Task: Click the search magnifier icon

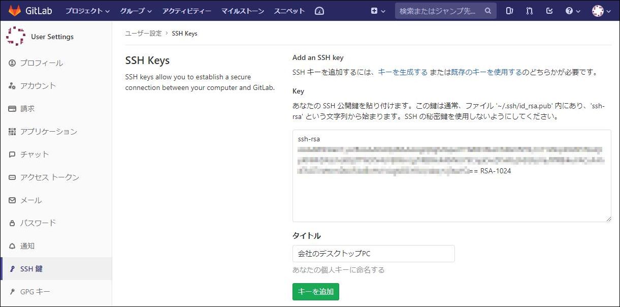Action: 488,11
